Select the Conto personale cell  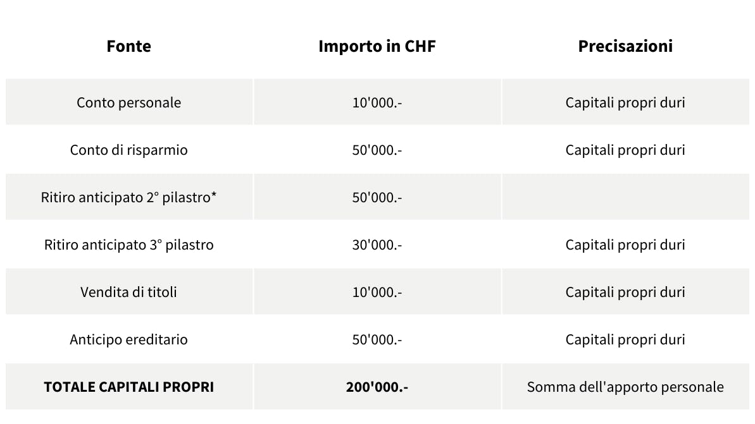128,102
